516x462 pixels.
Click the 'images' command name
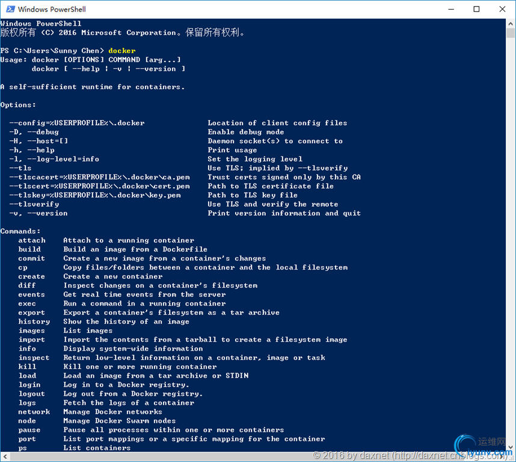[31, 331]
